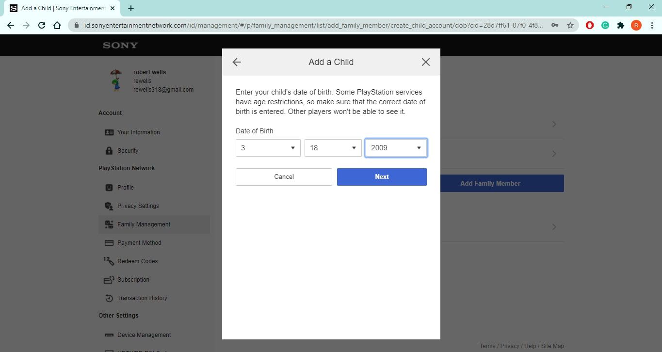662x352 pixels.
Task: Expand the second family row chevron
Action: click(x=554, y=154)
